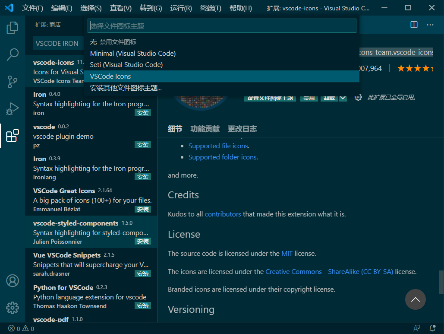Image resolution: width=444 pixels, height=334 pixels.
Task: Open the Search view icon
Action: [12, 54]
